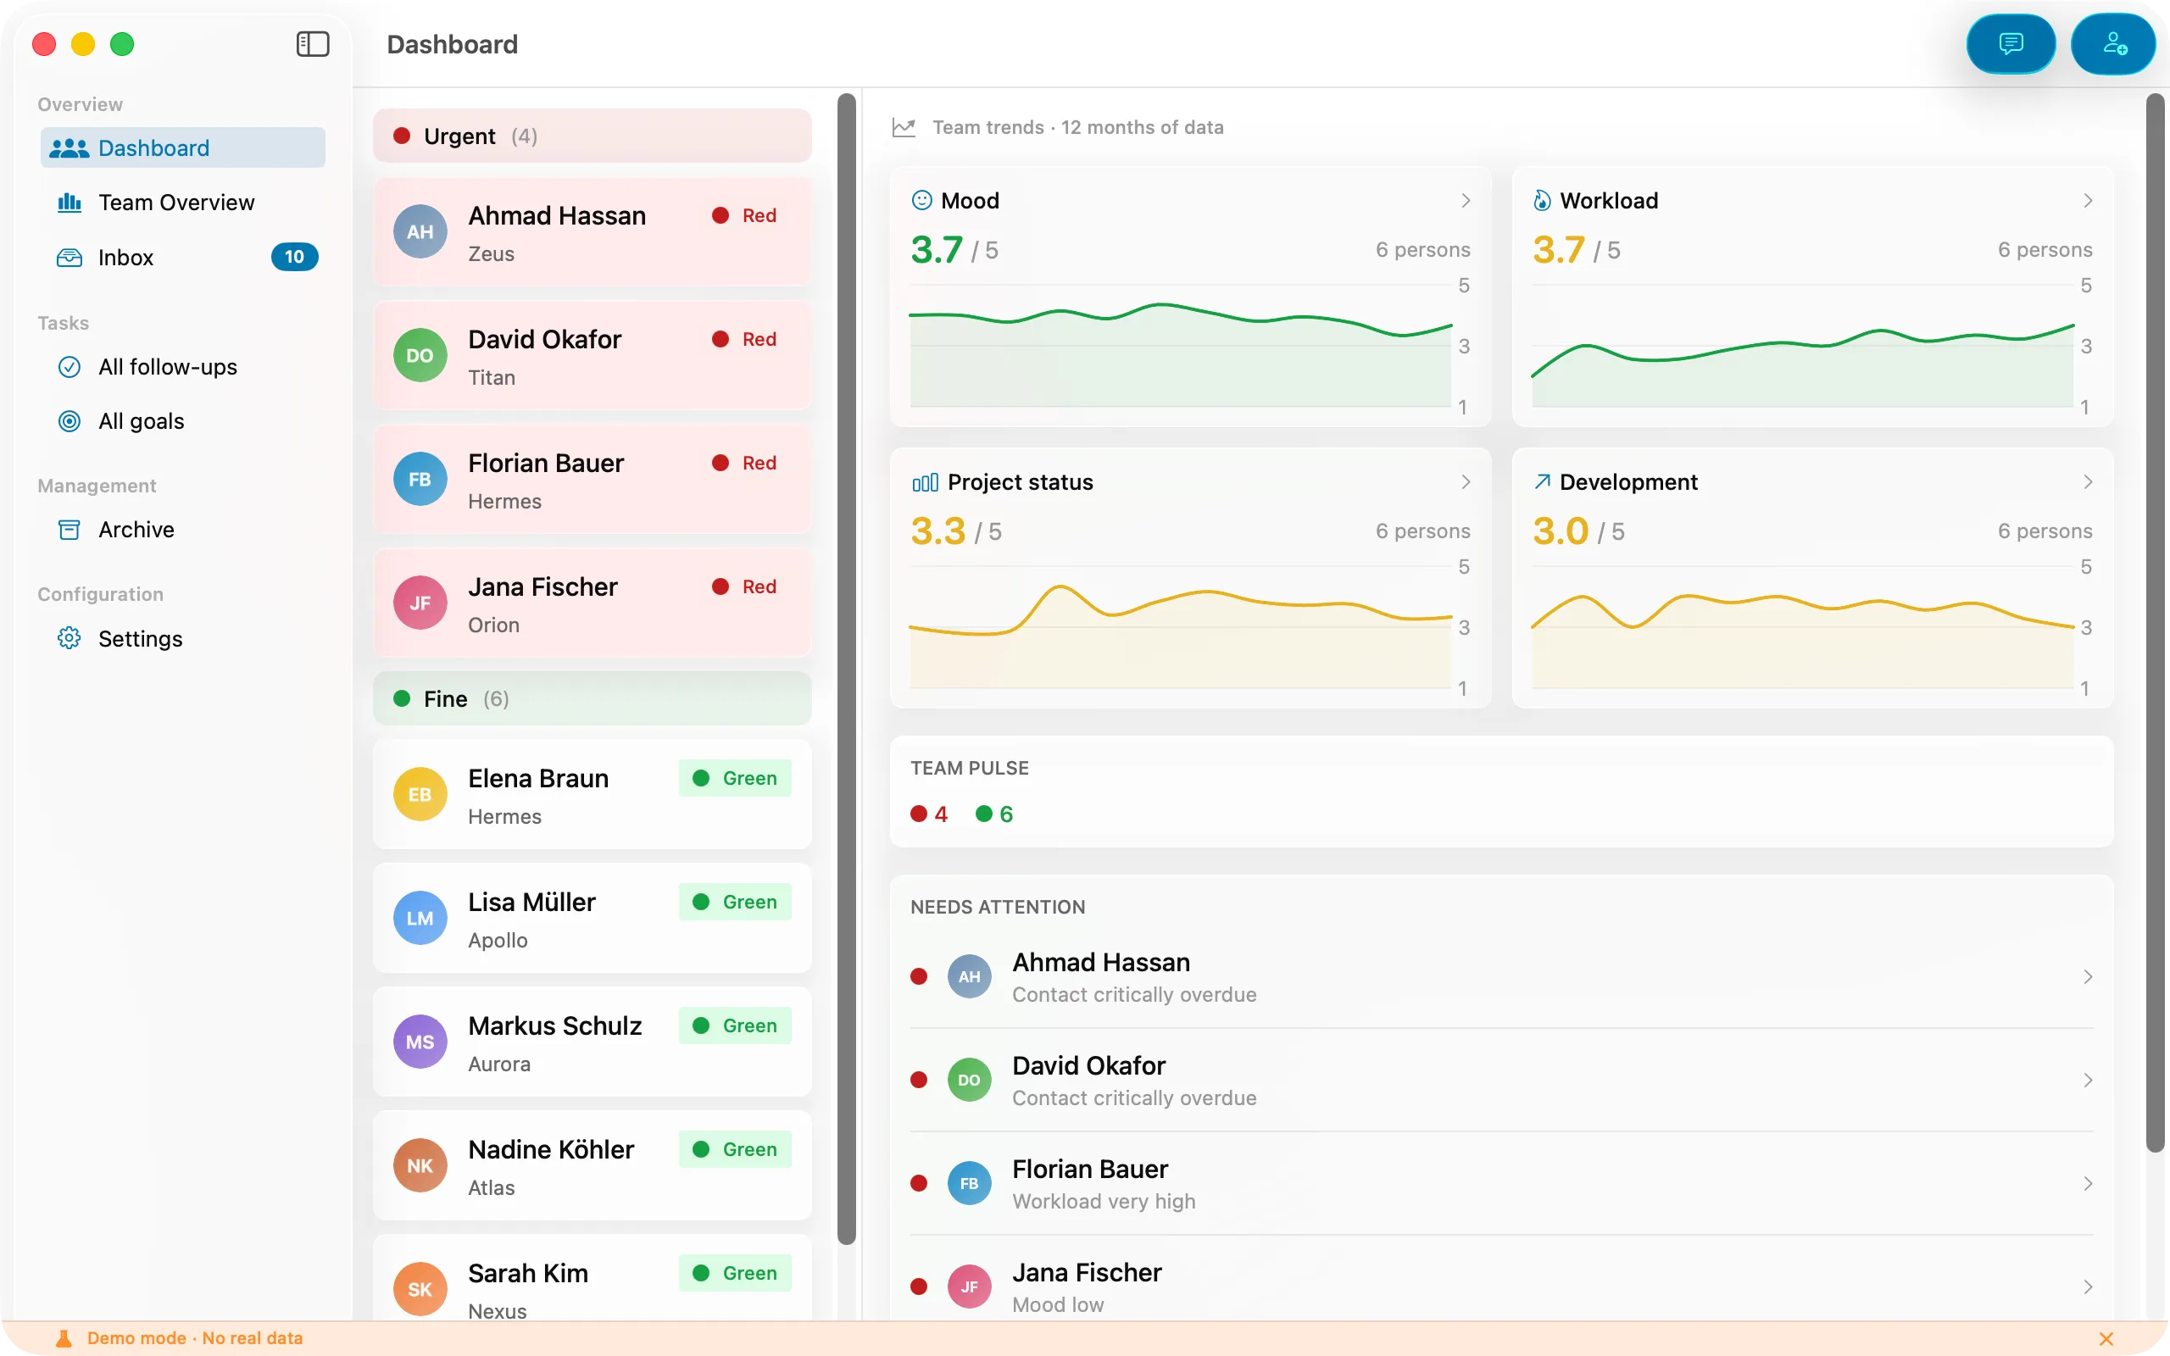Click the Workload trend line chart

coord(1802,346)
